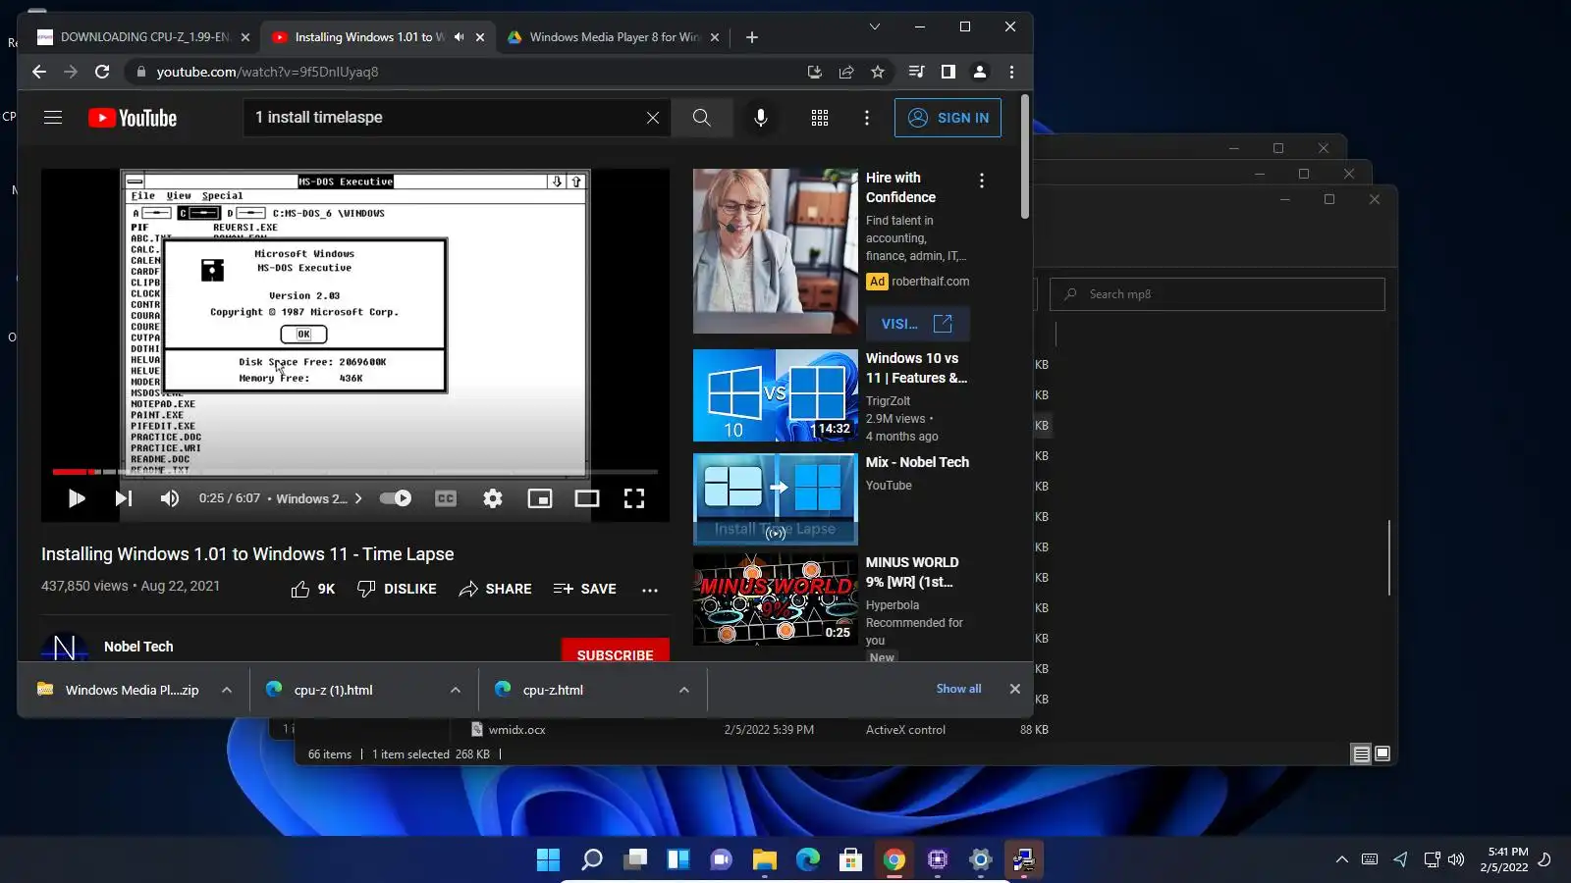Open the Windows Start menu
1571x883 pixels.
(x=548, y=860)
